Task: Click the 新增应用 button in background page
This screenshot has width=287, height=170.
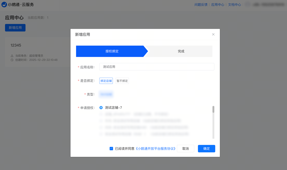Action: (15, 28)
